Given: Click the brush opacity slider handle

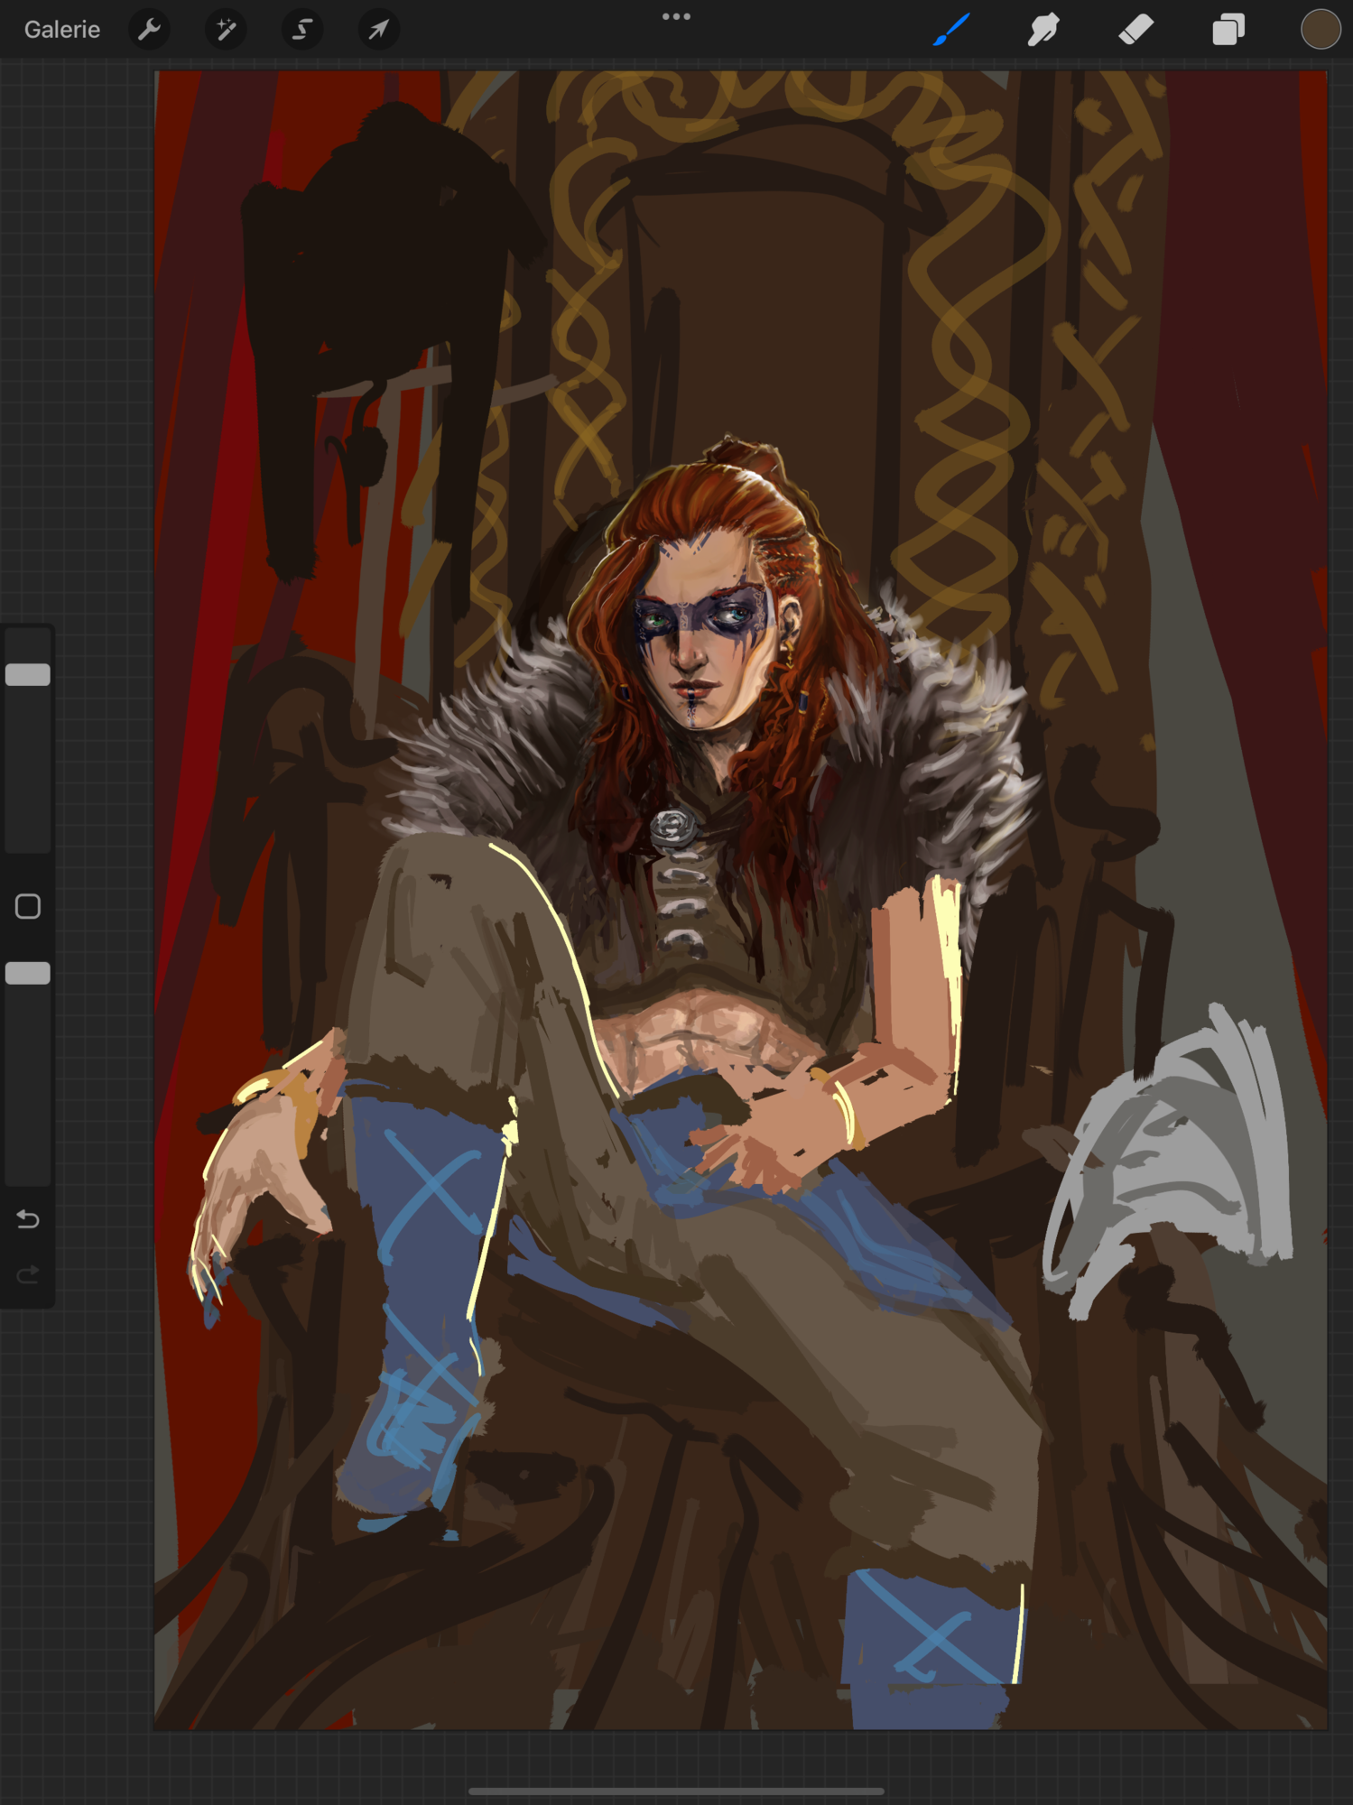Looking at the screenshot, I should [x=28, y=973].
